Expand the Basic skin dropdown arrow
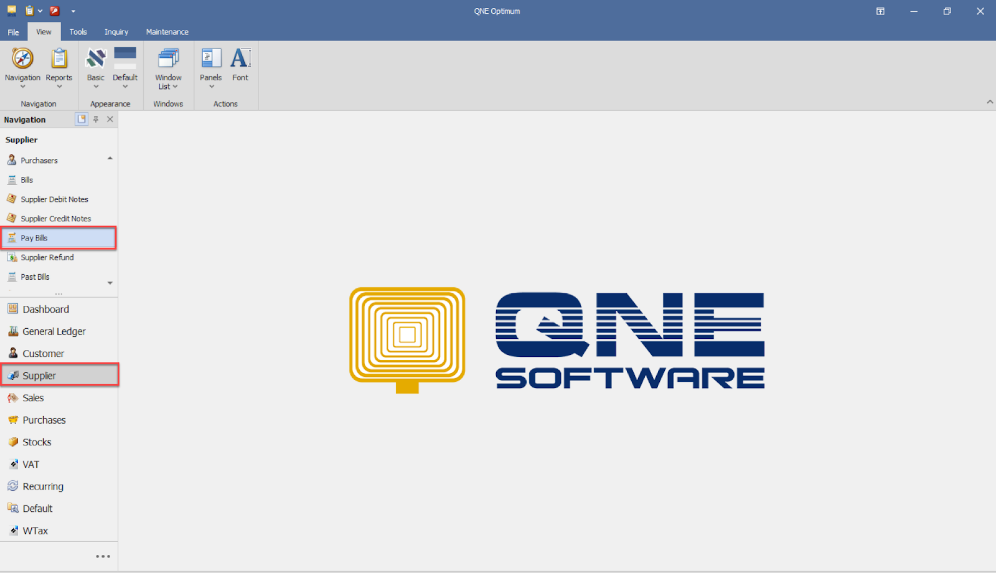This screenshot has width=996, height=573. [x=96, y=87]
